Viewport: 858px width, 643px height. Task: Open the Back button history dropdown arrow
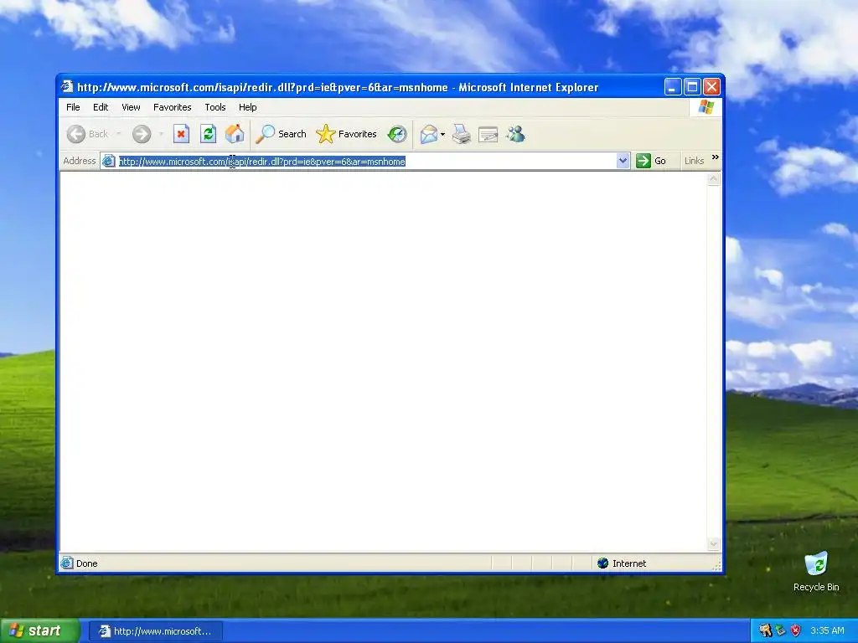[119, 134]
